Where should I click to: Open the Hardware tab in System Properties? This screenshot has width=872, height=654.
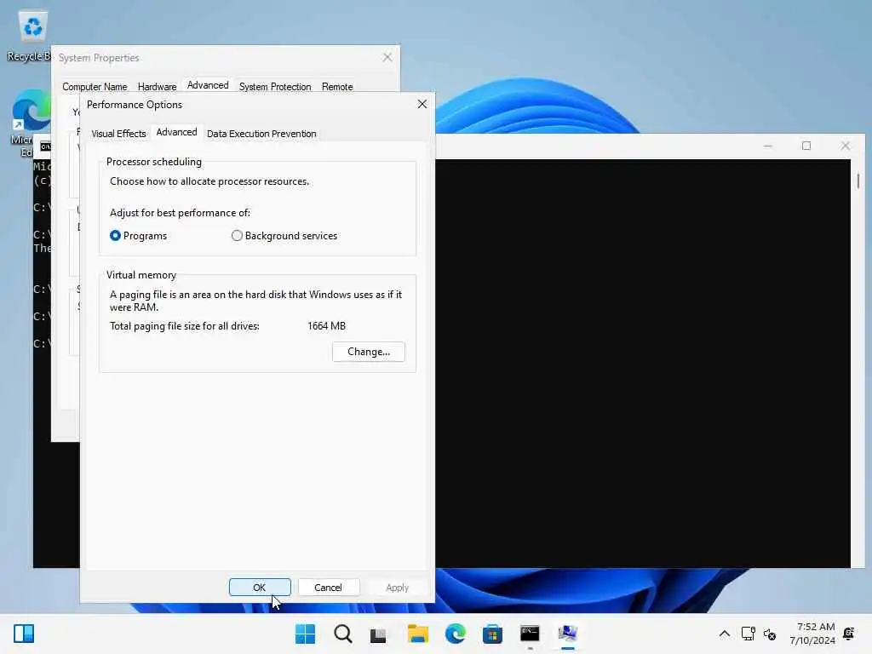point(157,87)
